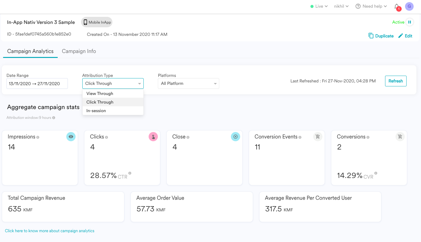This screenshot has width=421, height=242.
Task: Click the Date Range input field
Action: [37, 84]
